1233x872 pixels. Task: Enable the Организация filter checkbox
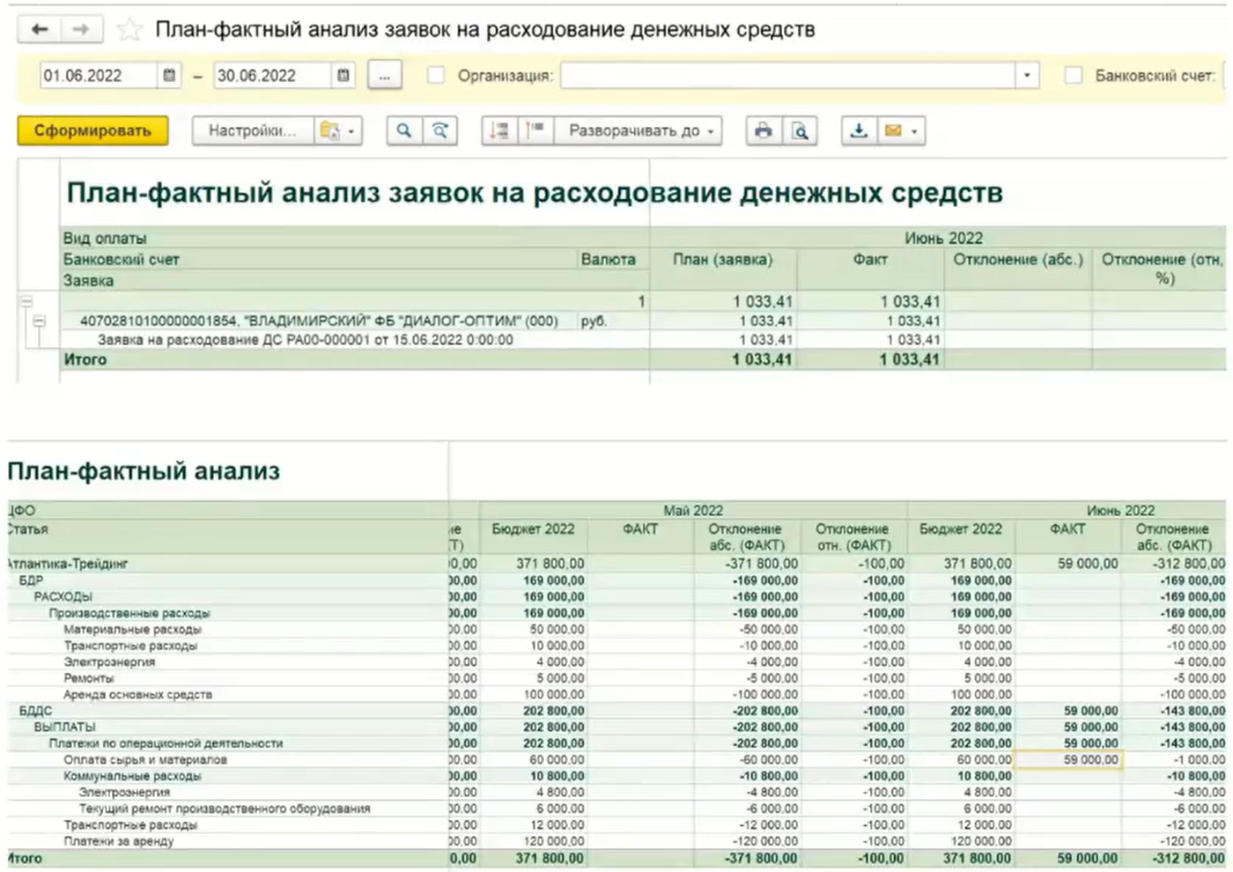click(x=436, y=76)
